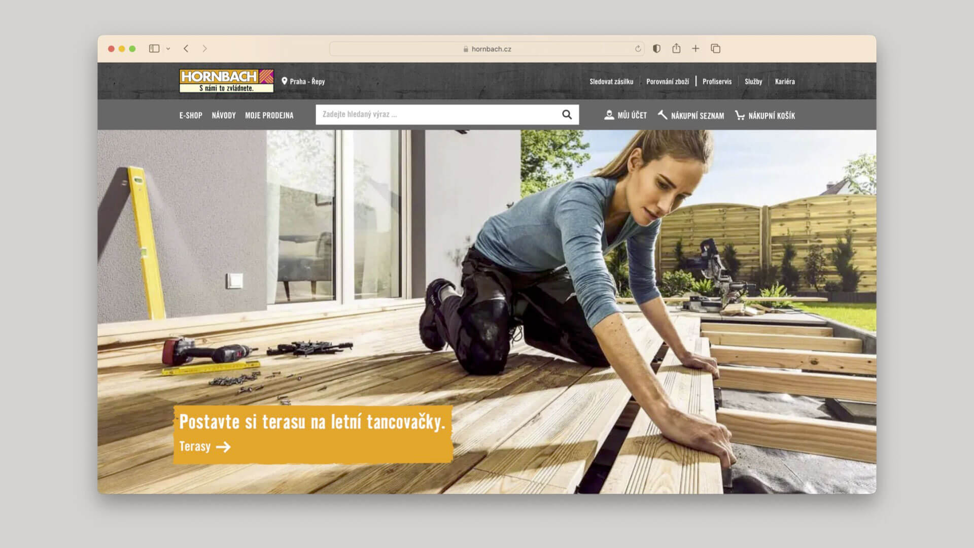Follow the Terasy arrow link
The image size is (974, 548).
[x=205, y=447]
